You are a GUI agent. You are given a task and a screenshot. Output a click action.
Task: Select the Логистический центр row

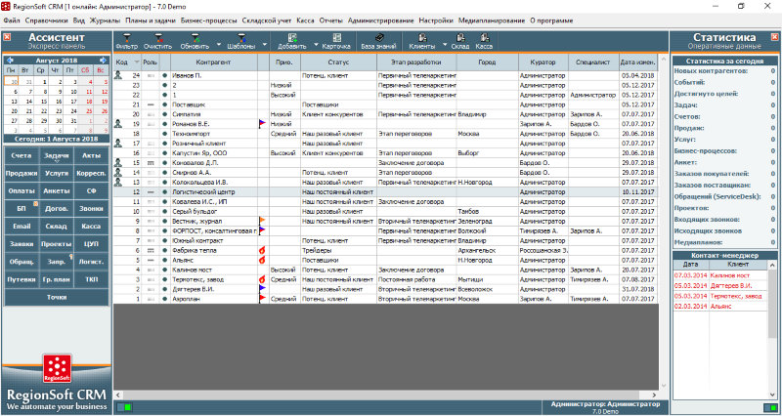click(204, 192)
